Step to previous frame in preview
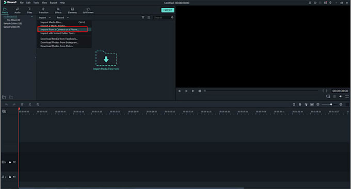Screen dimensions: 351x189 point(179,91)
